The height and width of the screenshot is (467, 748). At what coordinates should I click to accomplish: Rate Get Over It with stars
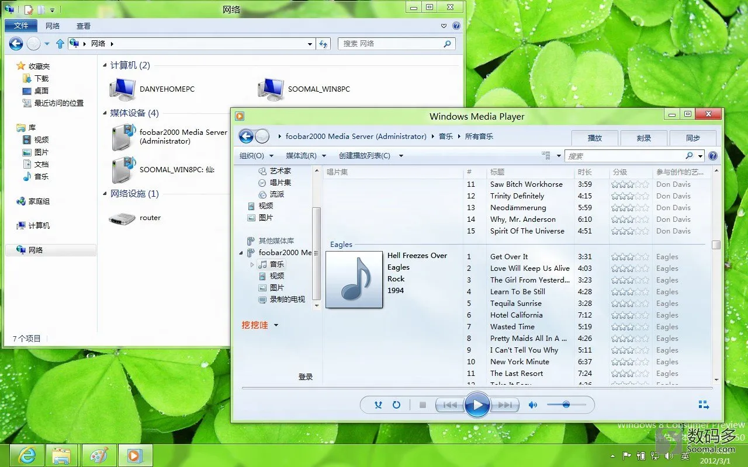pyautogui.click(x=630, y=257)
